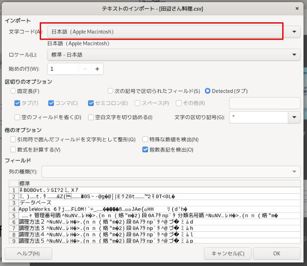Decrease 始めの行 with minus button

point(85,69)
